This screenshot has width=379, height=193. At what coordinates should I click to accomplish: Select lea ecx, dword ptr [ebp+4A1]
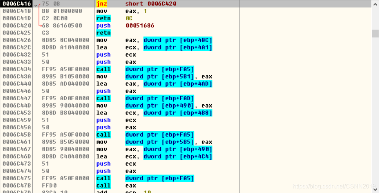click(x=154, y=48)
